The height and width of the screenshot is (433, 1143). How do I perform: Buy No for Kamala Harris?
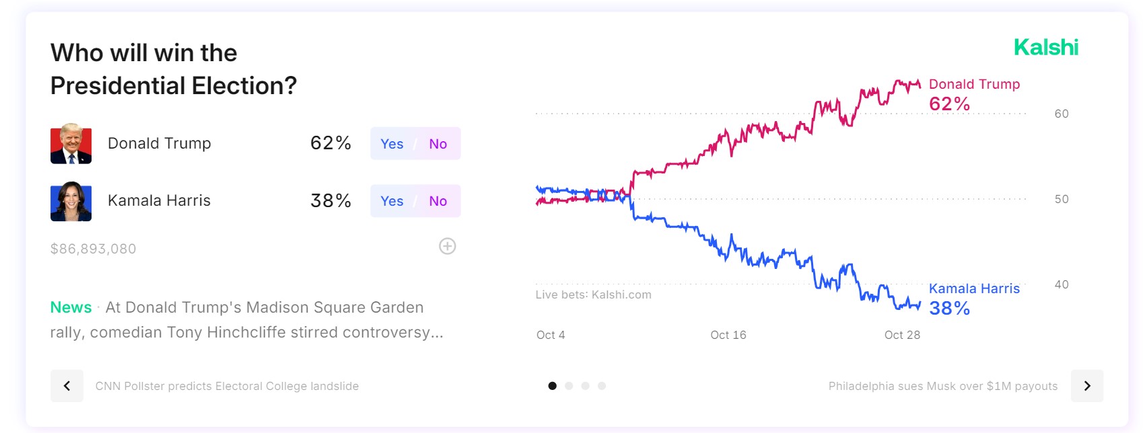438,201
